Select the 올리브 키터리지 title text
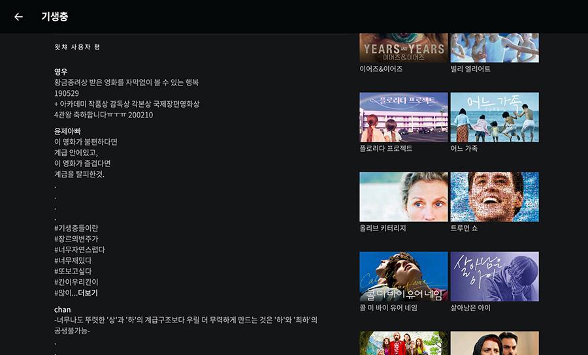Viewport: 588px width, 355px height. [x=382, y=228]
